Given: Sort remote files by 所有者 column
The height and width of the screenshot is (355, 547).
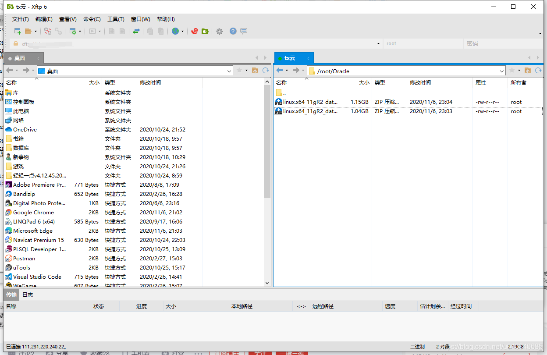Looking at the screenshot, I should click(x=525, y=82).
